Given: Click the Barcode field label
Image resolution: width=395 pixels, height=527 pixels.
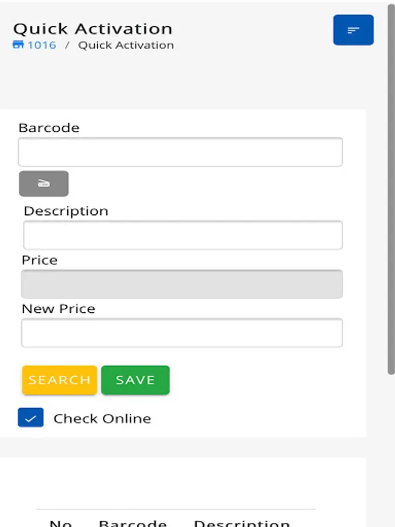Looking at the screenshot, I should pos(49,128).
